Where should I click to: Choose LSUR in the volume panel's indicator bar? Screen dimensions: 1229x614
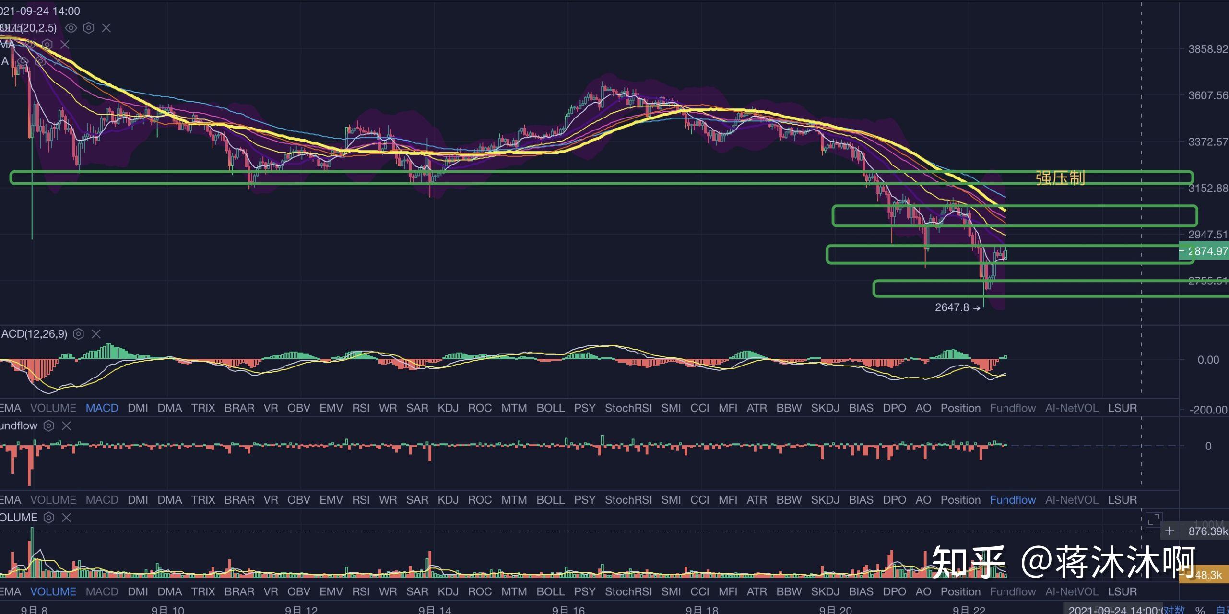pos(1123,591)
